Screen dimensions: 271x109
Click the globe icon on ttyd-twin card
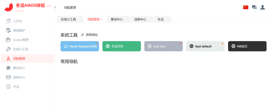[x=150, y=46]
